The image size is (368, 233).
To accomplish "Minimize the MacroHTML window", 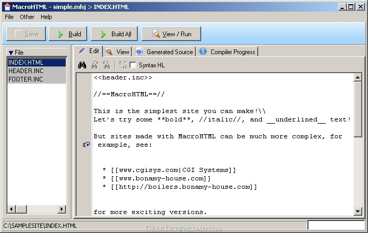I will 342,7.
